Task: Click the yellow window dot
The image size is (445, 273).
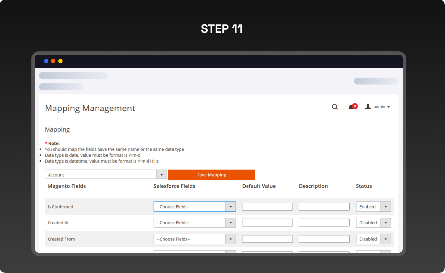Action: tap(60, 61)
